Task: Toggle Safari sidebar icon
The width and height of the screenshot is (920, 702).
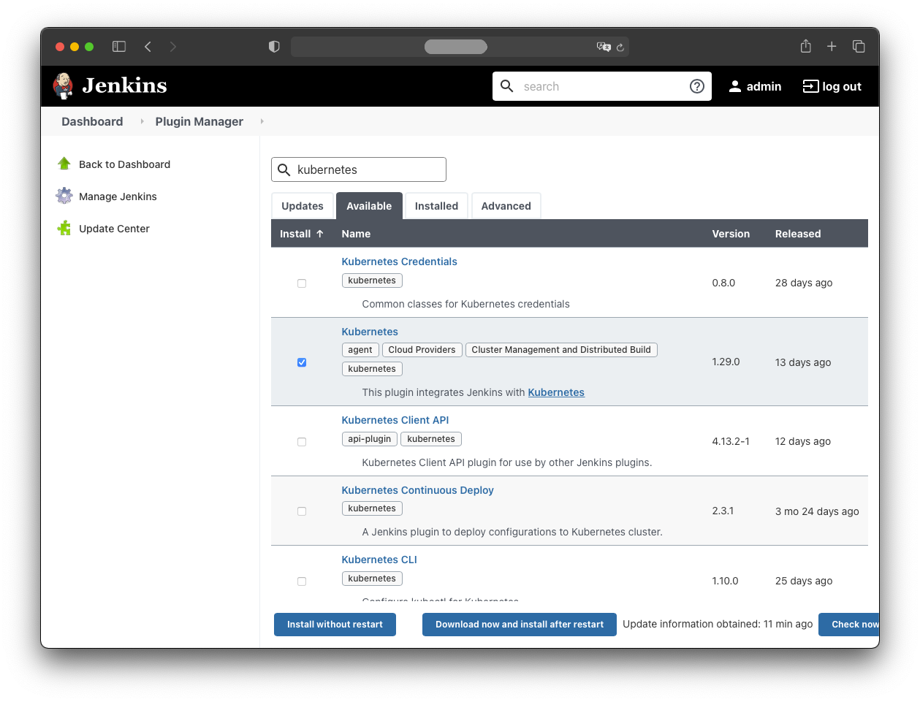Action: pos(119,47)
